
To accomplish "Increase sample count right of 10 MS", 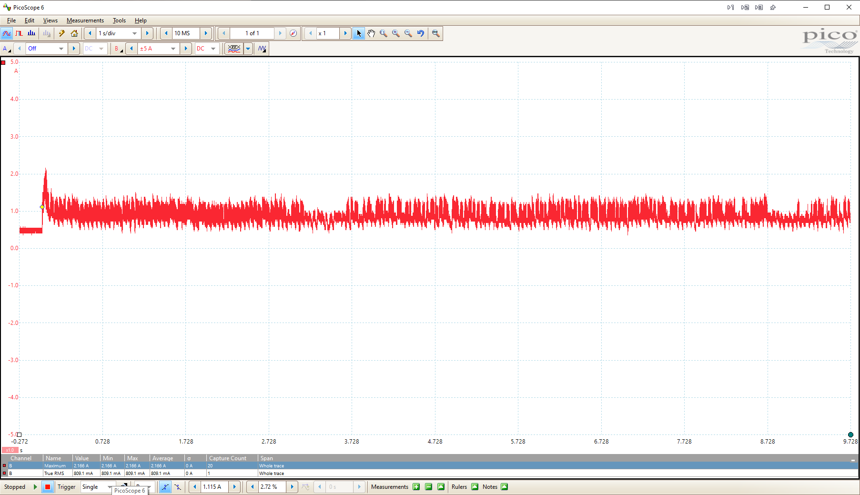I will (206, 33).
